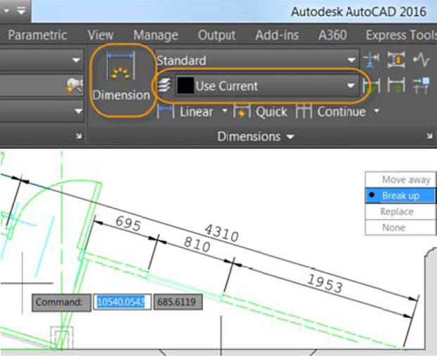Click the Inspect dimension icon with checkmark
Viewport: 437px width, 356px height.
(371, 85)
